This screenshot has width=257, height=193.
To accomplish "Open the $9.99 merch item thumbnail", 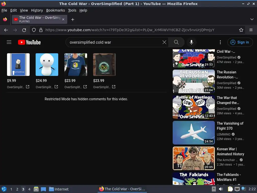I will pyautogui.click(x=18, y=65).
